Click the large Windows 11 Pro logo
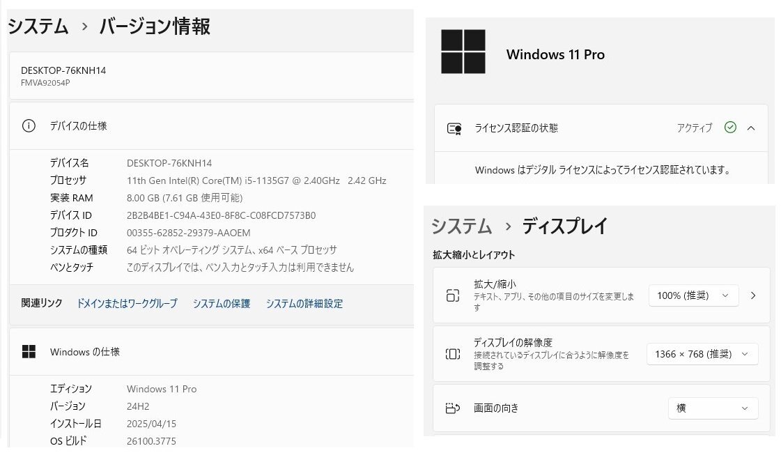The width and height of the screenshot is (781, 469). pyautogui.click(x=463, y=52)
